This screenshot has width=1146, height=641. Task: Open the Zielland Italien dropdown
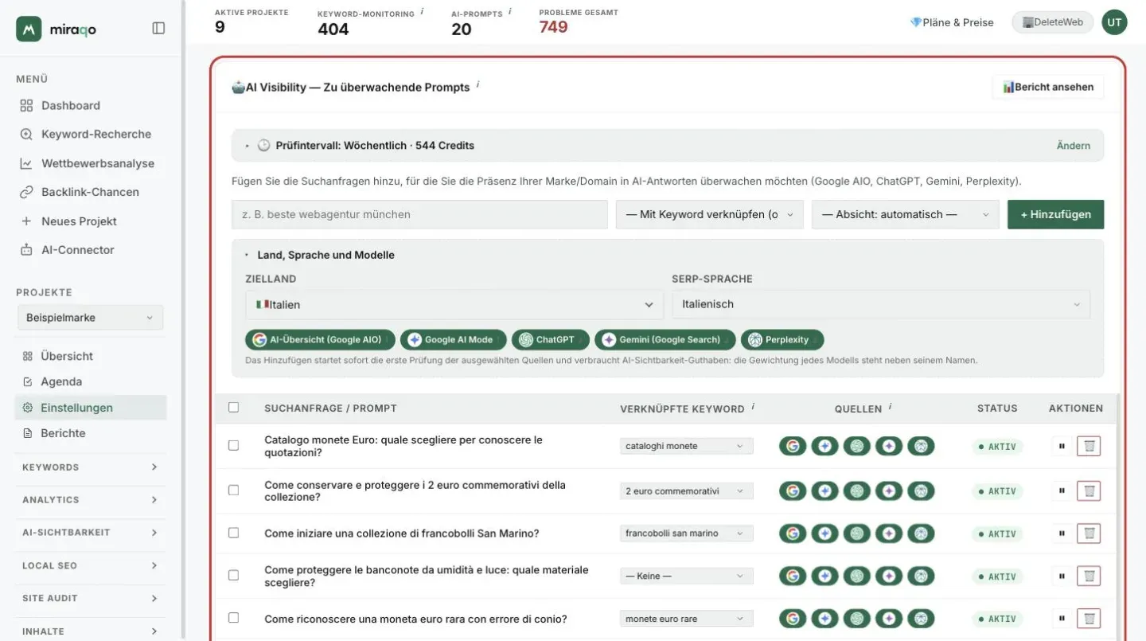pyautogui.click(x=454, y=304)
